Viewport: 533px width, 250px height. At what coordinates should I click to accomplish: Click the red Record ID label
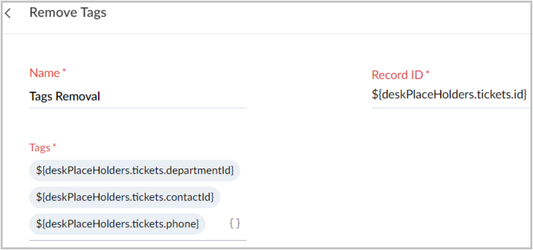coord(397,75)
